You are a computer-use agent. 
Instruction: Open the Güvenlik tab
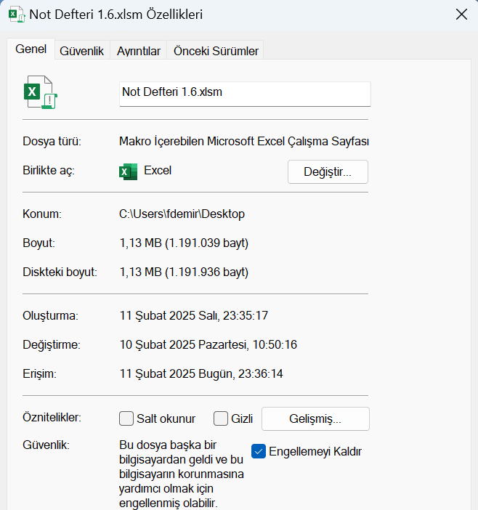(81, 51)
